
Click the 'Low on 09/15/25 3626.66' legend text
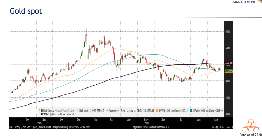[142, 110]
